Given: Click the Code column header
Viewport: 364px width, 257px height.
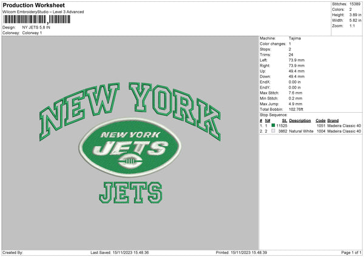Looking at the screenshot, I should point(320,121).
